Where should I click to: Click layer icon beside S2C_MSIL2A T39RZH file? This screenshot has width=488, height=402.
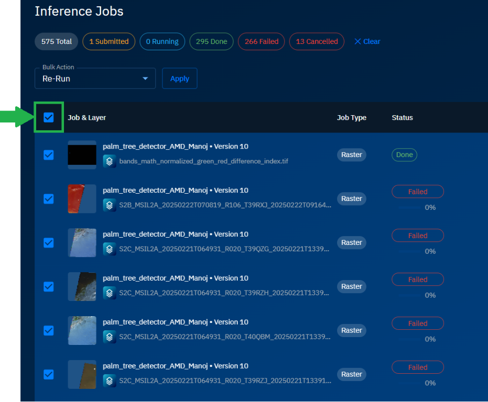click(x=109, y=293)
